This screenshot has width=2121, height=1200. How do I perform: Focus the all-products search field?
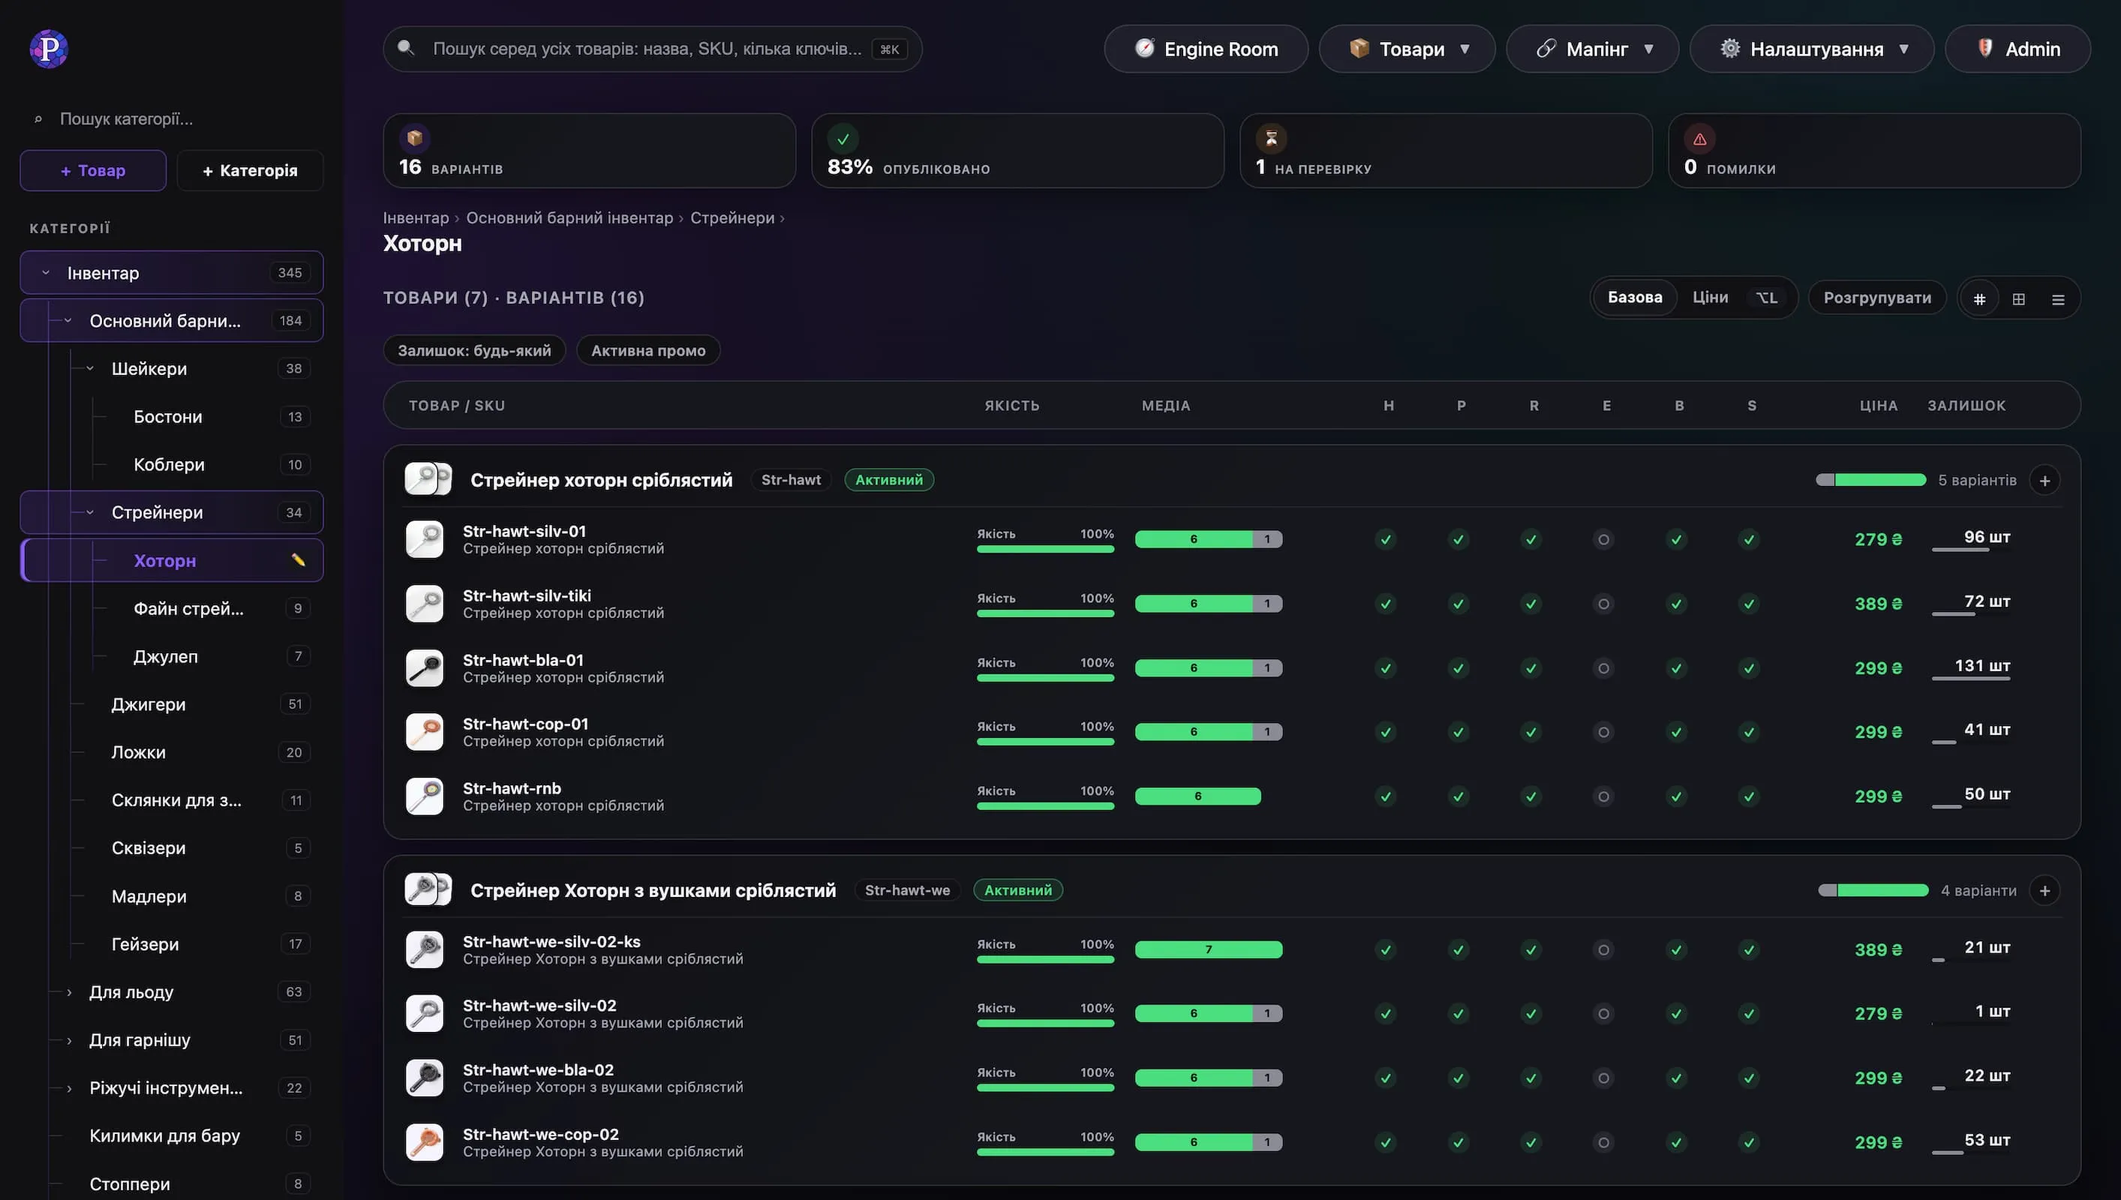[653, 49]
